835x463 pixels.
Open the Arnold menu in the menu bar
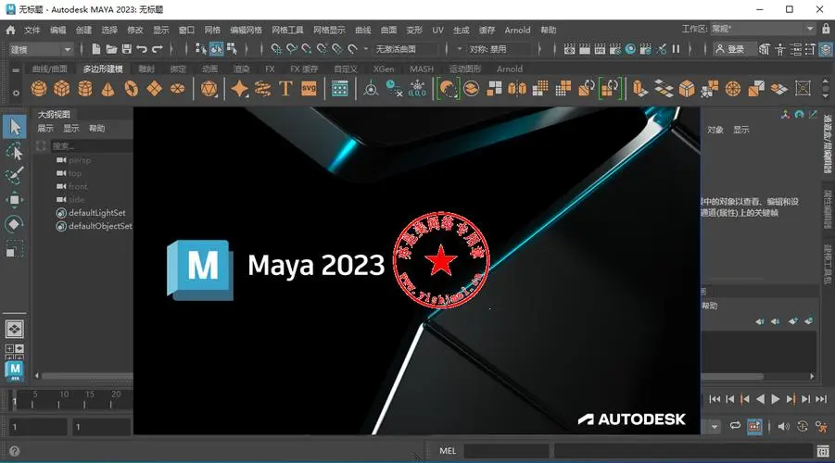pos(517,30)
